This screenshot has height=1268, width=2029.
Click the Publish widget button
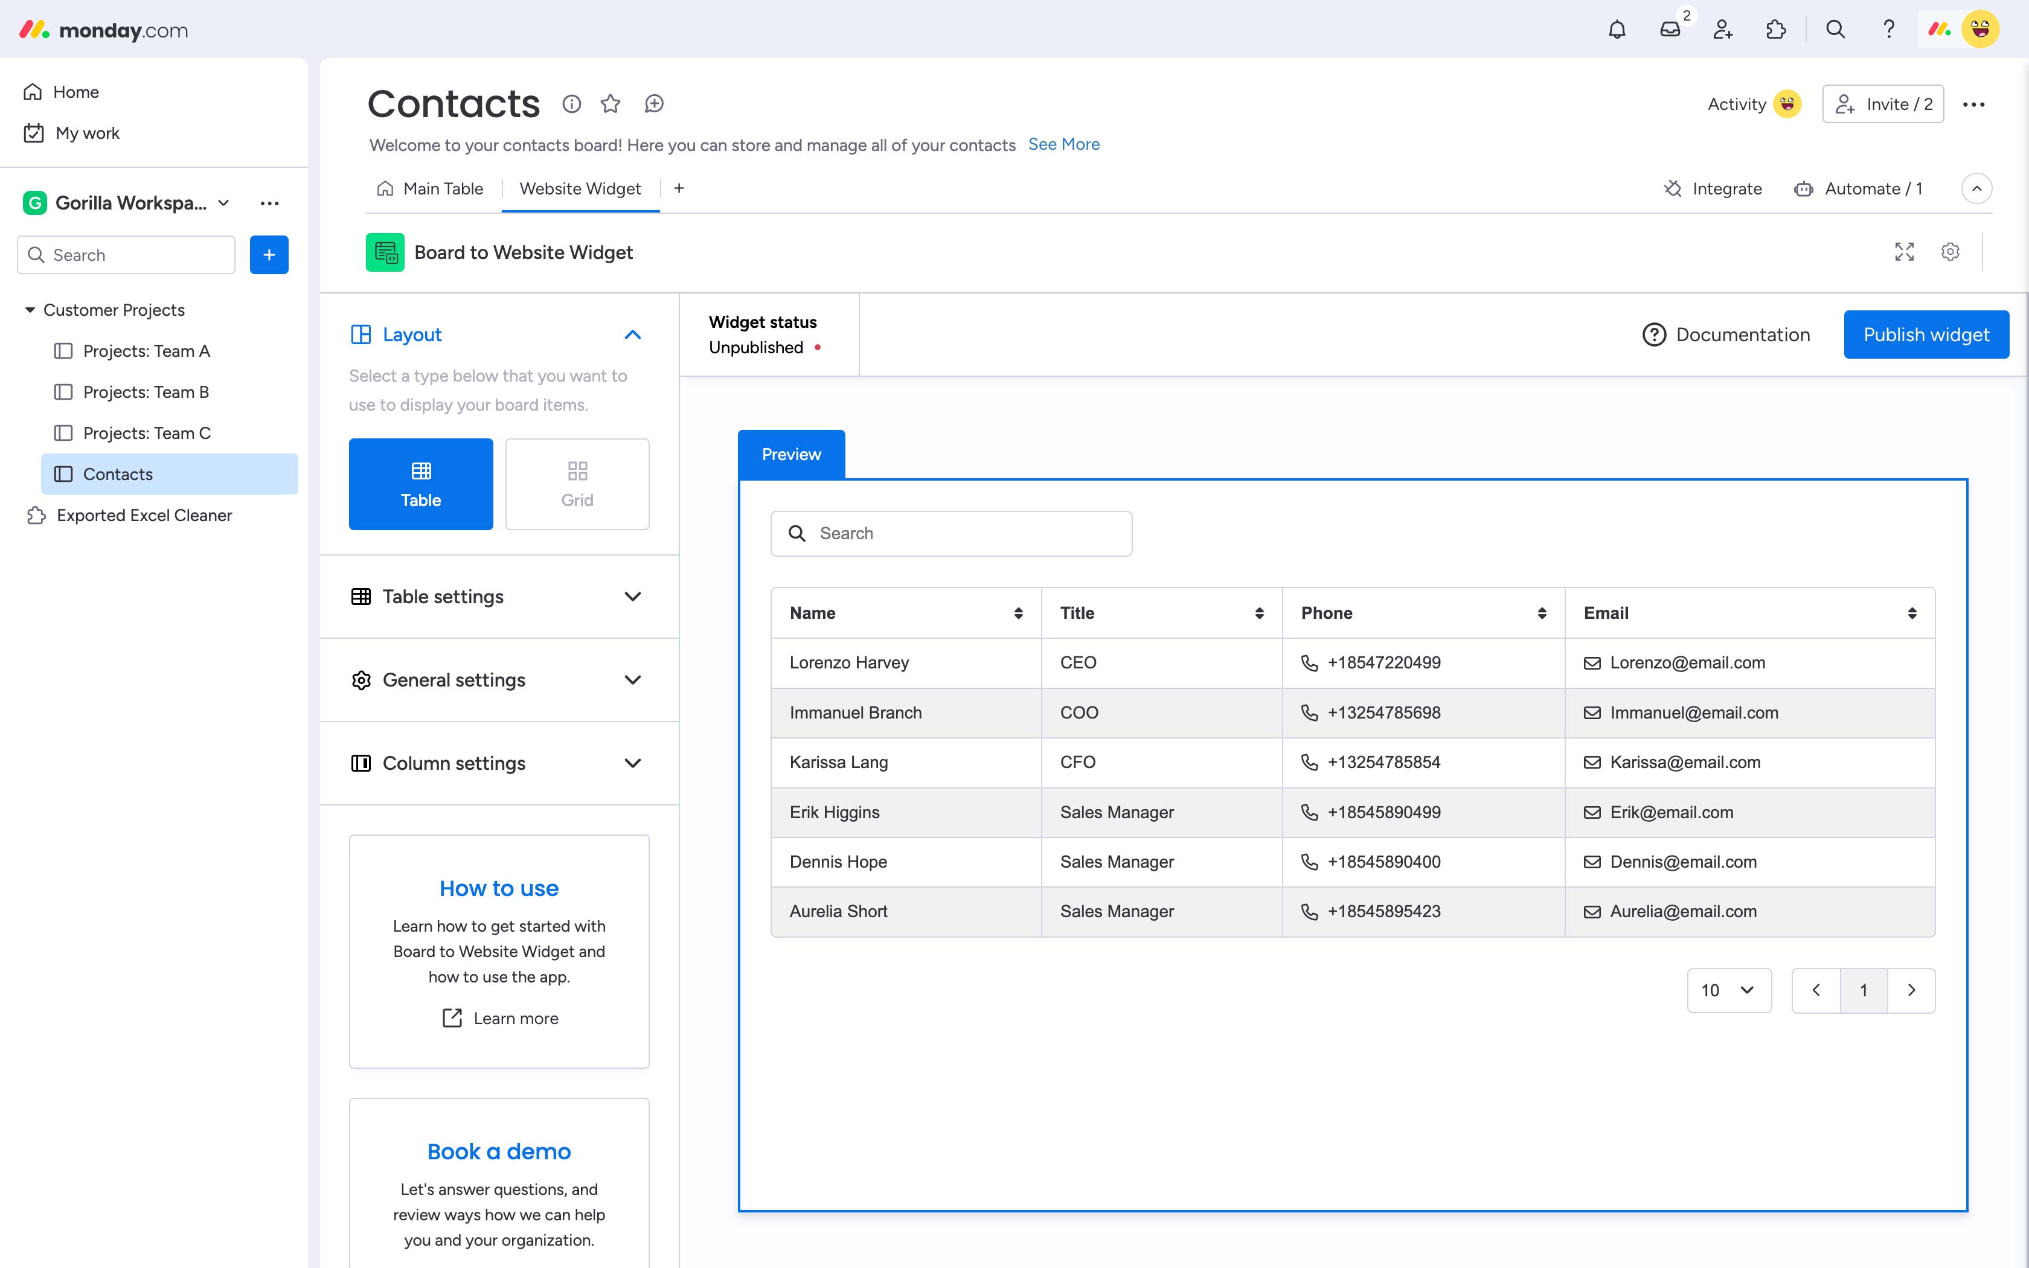[1926, 335]
